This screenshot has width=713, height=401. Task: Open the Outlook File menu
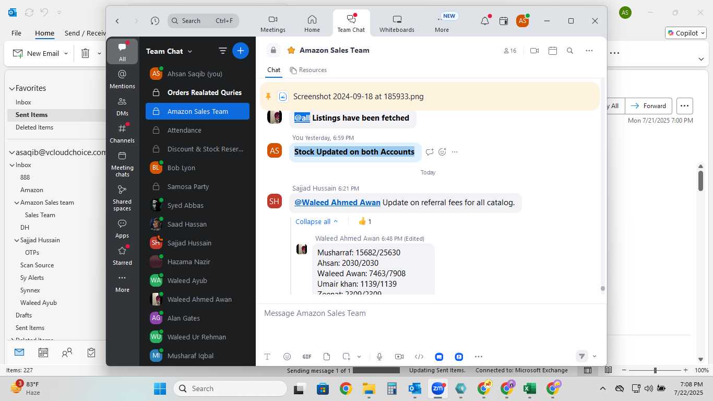coord(16,33)
